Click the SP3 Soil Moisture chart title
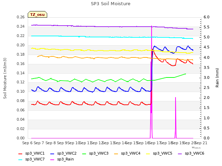 point(111,4)
